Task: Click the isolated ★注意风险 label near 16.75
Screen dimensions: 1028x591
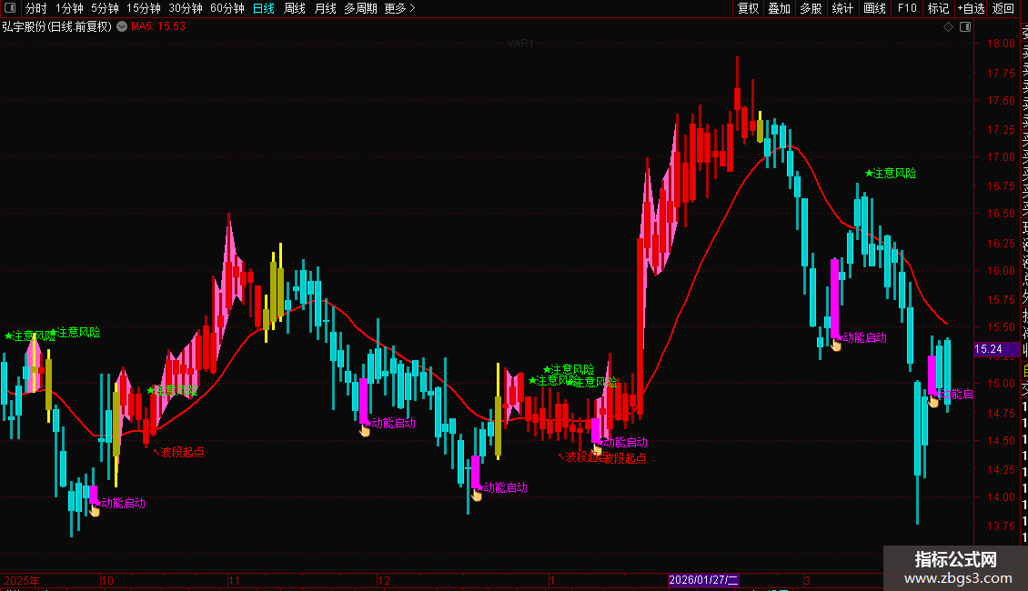Action: [x=891, y=173]
